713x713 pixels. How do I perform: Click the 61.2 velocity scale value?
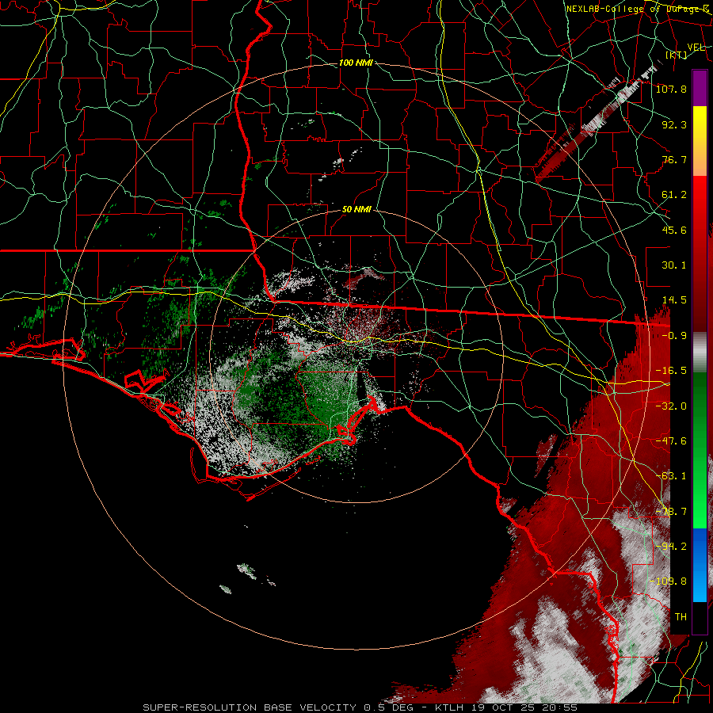(674, 195)
